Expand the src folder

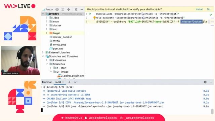[47, 29]
